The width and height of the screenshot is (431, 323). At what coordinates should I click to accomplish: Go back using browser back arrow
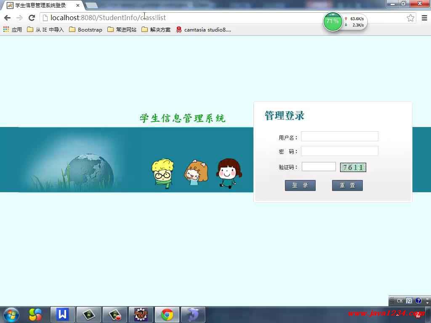[x=8, y=18]
